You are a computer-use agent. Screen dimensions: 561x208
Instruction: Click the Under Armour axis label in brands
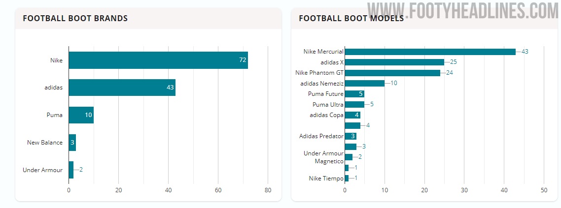coord(43,170)
